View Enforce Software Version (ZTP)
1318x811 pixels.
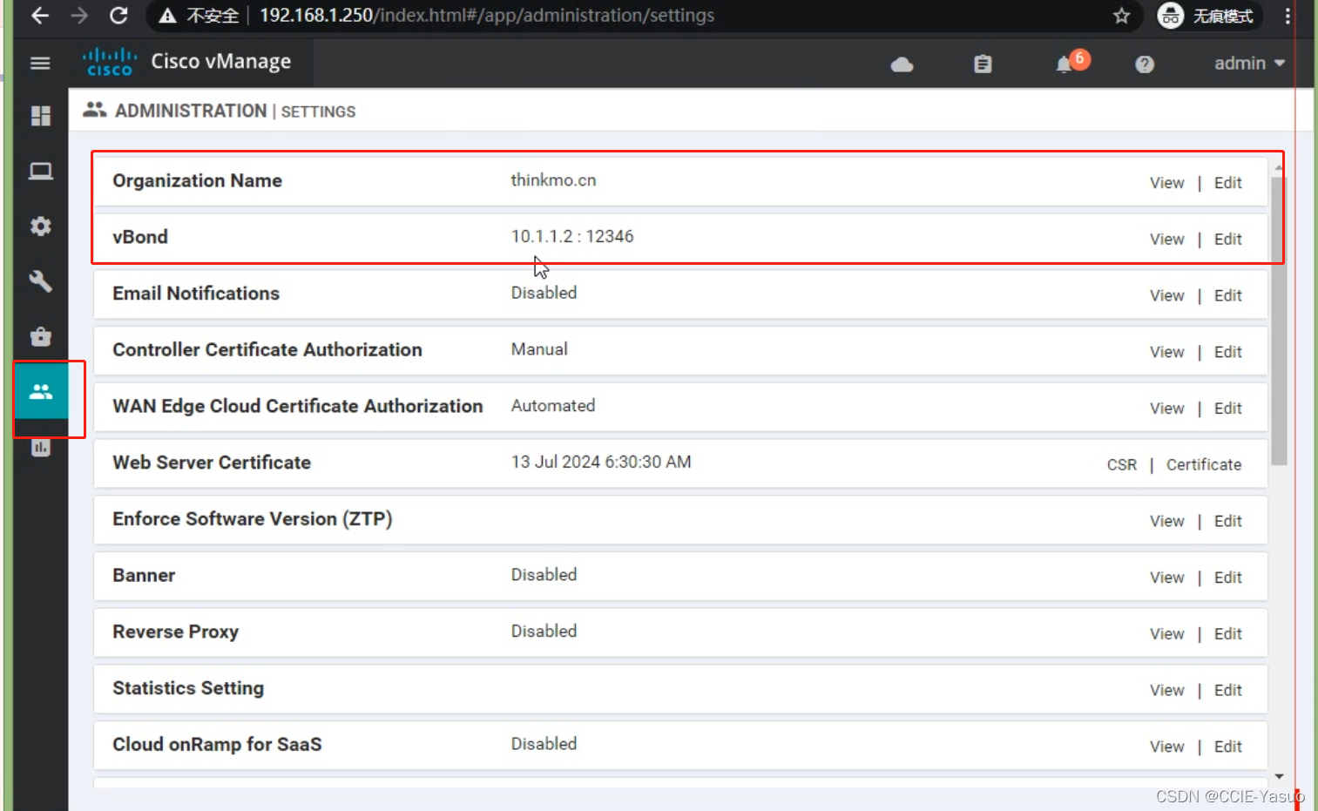tap(1166, 521)
